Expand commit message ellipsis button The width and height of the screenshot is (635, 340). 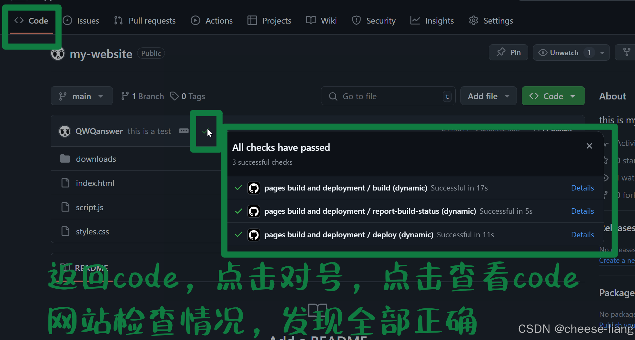pos(184,131)
